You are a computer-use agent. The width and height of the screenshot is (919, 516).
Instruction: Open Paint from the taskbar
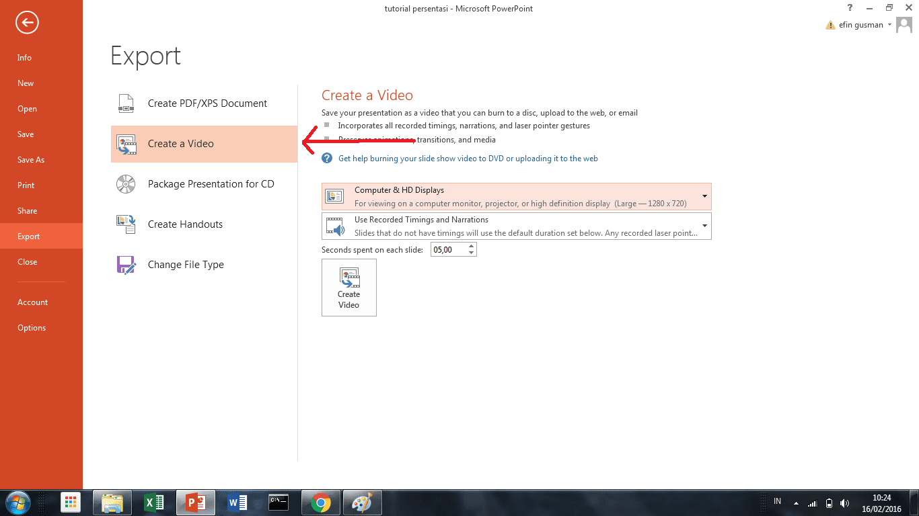click(363, 503)
